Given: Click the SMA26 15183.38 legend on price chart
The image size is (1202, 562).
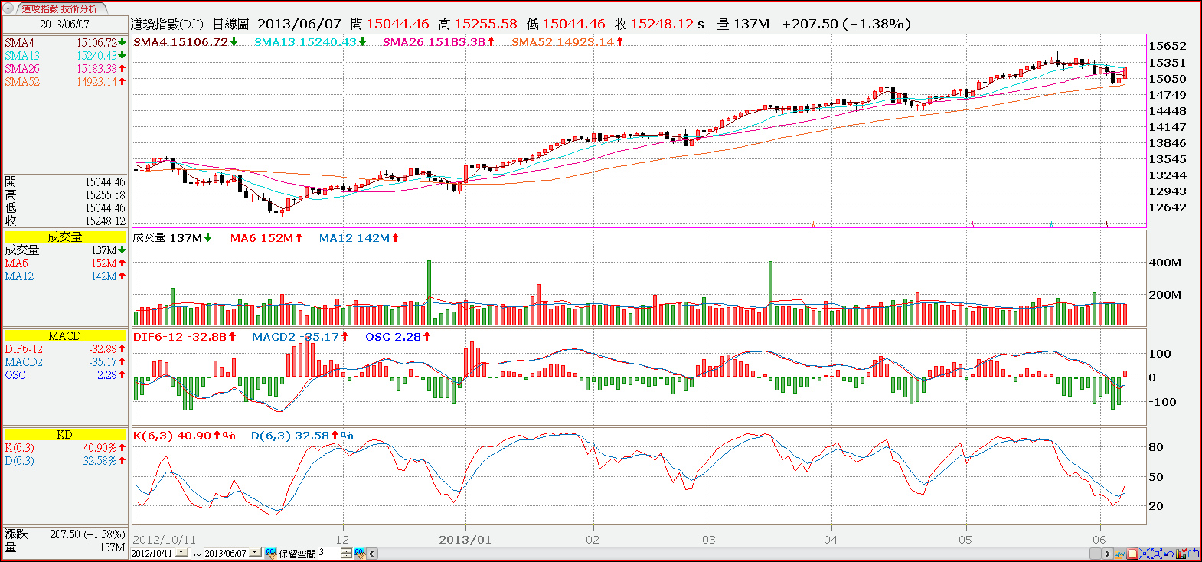Looking at the screenshot, I should [x=439, y=42].
